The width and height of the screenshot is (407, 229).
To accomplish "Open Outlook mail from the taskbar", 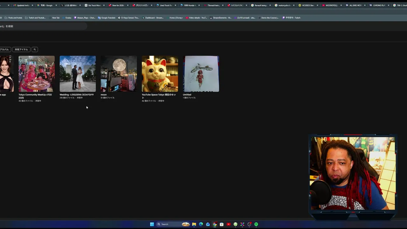I will point(208,224).
